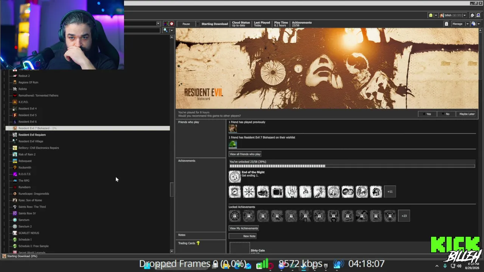
Task: Click the game search input field
Action: (x=142, y=30)
